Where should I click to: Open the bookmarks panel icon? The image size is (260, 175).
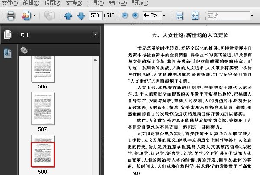(8, 53)
